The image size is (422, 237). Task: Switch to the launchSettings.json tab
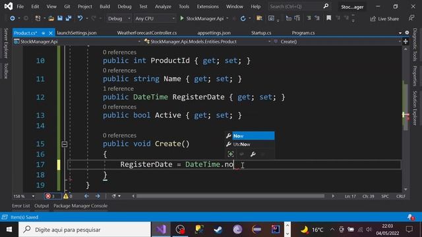[76, 33]
